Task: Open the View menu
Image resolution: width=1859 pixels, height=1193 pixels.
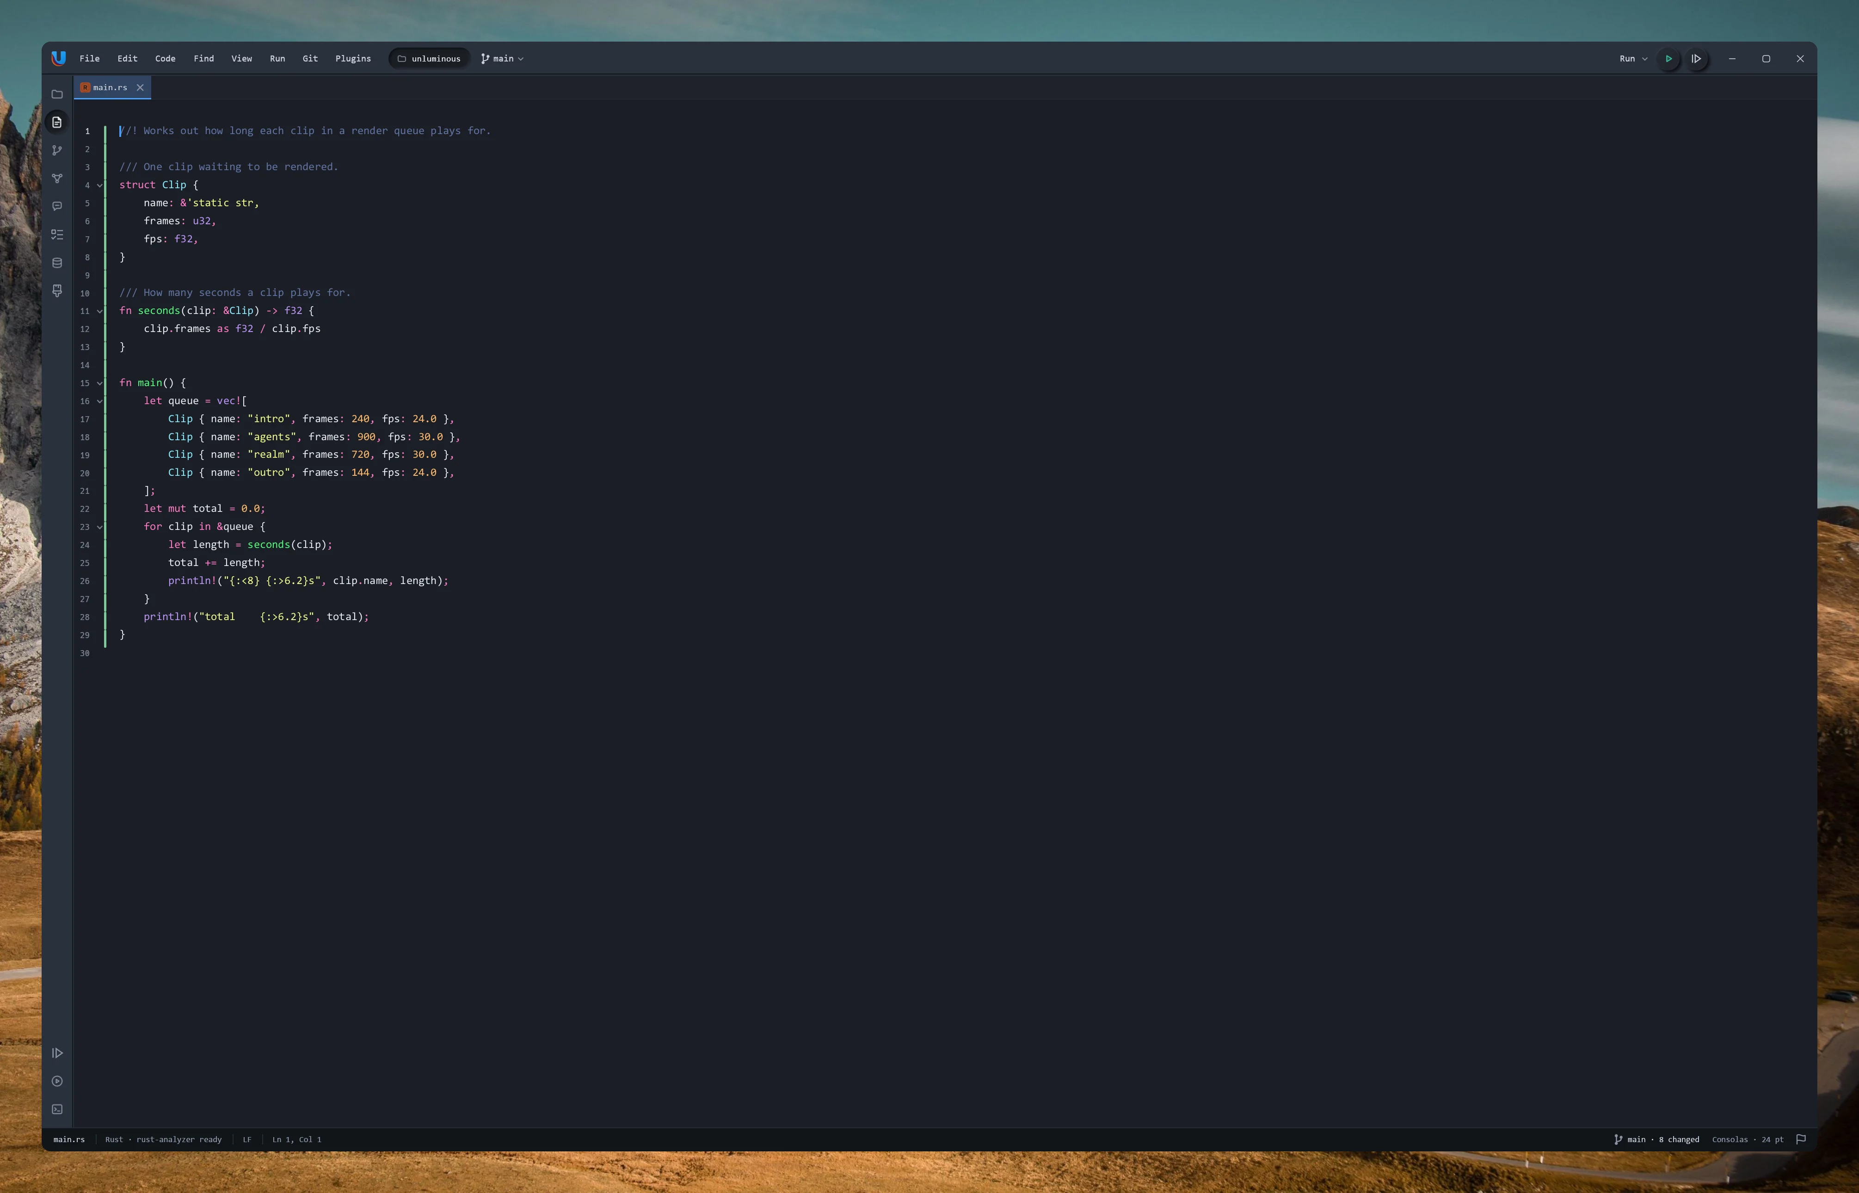Action: pyautogui.click(x=242, y=59)
